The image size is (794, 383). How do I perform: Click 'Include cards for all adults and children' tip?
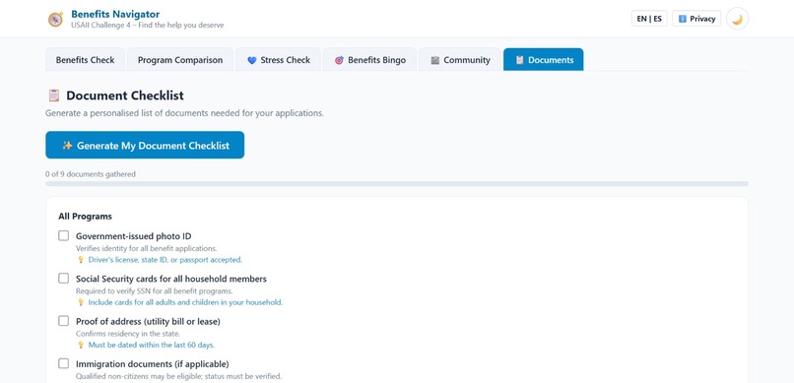[185, 302]
